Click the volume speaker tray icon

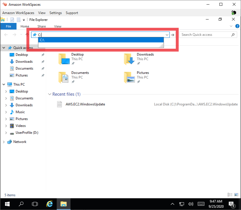191,204
